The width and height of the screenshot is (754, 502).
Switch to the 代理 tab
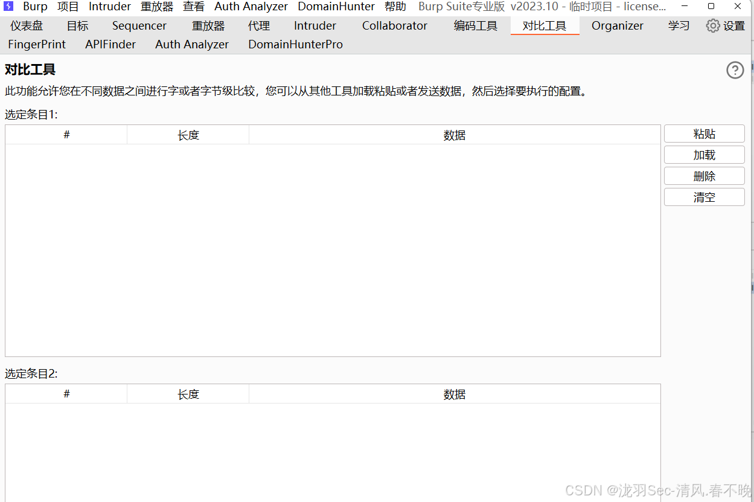pyautogui.click(x=259, y=26)
